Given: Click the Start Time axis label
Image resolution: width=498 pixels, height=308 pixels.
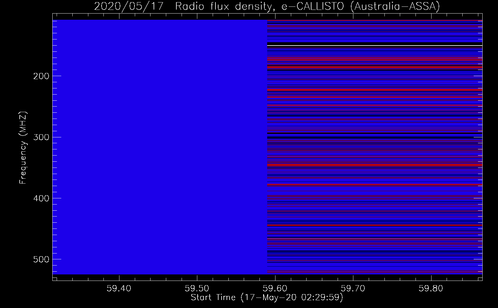Looking at the screenshot, I should click(x=267, y=298).
